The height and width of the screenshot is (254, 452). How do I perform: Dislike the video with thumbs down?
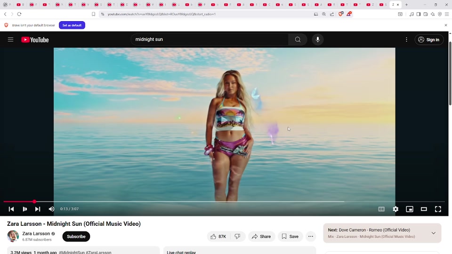tap(238, 237)
